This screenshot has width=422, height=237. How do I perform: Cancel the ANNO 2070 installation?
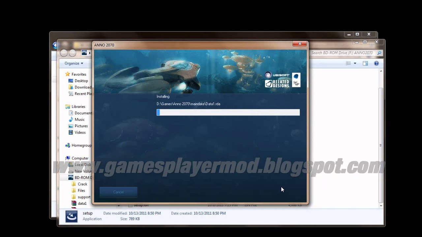[118, 192]
